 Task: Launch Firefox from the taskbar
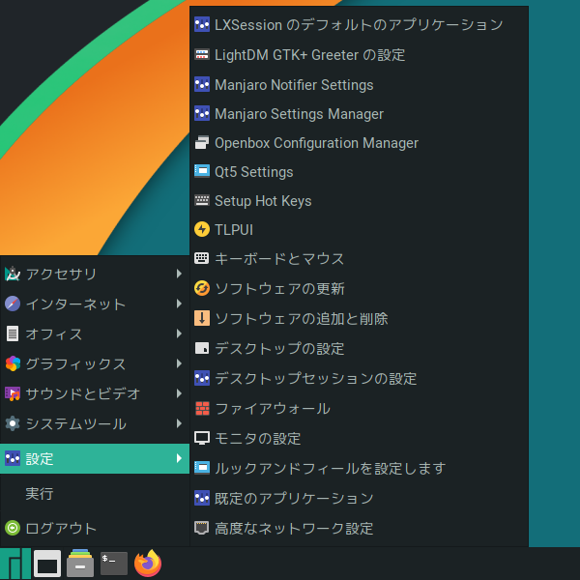tap(148, 564)
